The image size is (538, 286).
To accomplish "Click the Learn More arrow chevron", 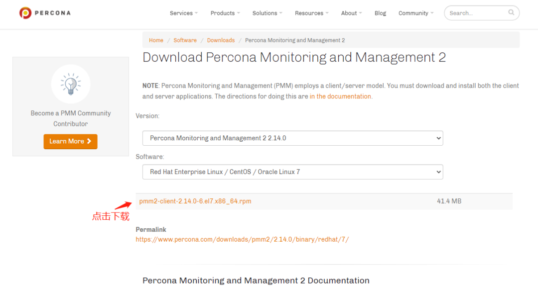I will point(89,141).
